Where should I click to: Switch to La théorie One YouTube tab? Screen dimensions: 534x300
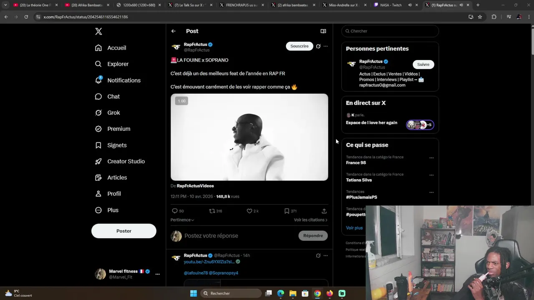(x=35, y=5)
